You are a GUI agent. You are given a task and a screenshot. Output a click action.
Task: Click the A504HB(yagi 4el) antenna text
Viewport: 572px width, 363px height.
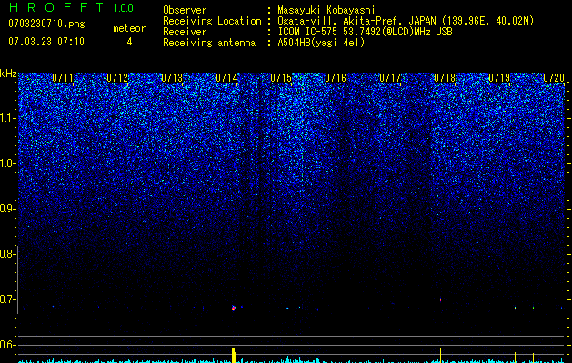pos(321,43)
